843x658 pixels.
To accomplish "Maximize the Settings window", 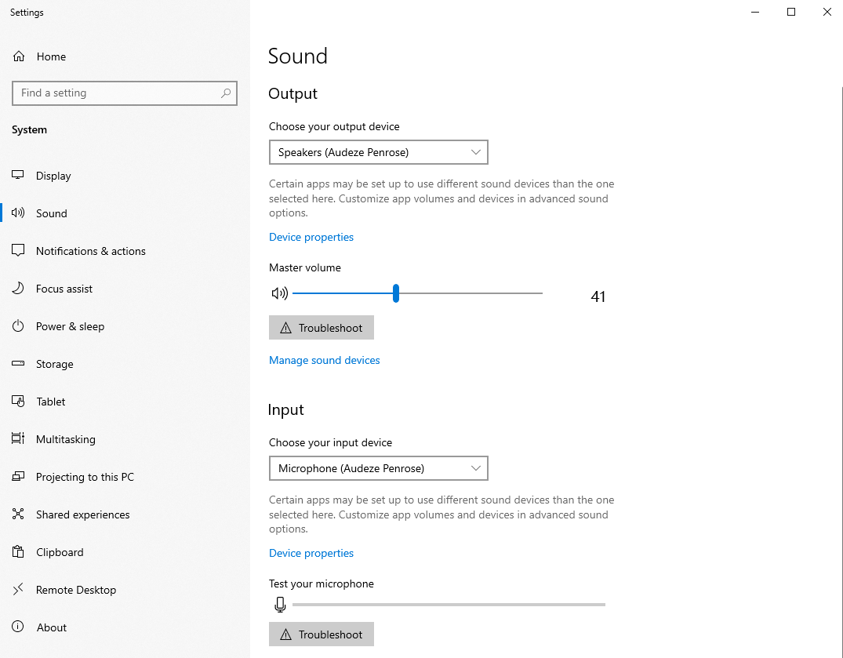I will (790, 12).
